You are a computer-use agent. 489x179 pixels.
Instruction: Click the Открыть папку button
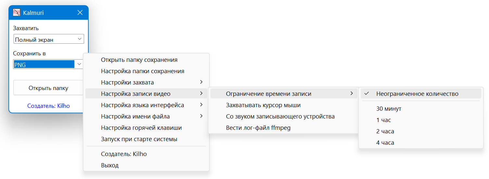coord(48,88)
